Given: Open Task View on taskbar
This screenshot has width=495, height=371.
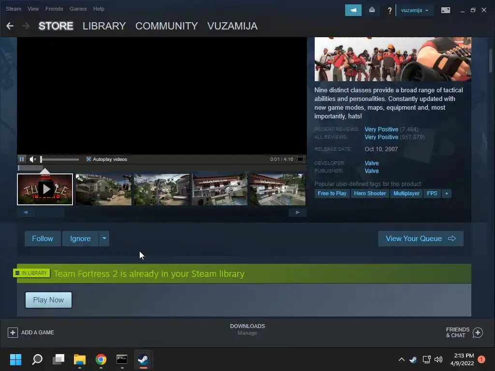Looking at the screenshot, I should [58, 359].
